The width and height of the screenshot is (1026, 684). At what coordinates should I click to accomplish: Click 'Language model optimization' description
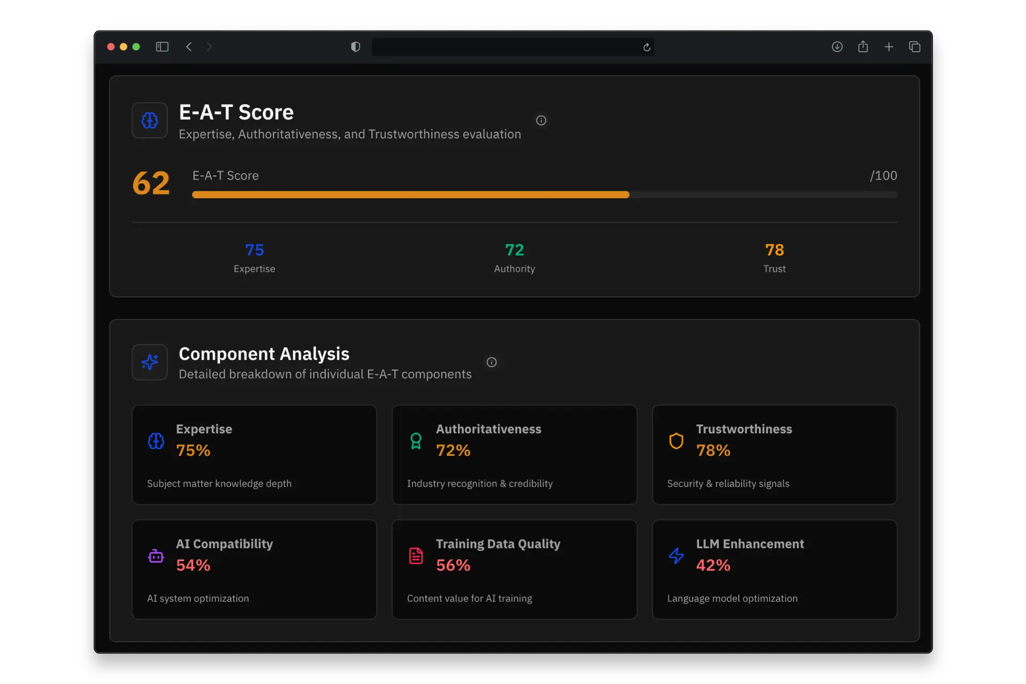(x=732, y=598)
